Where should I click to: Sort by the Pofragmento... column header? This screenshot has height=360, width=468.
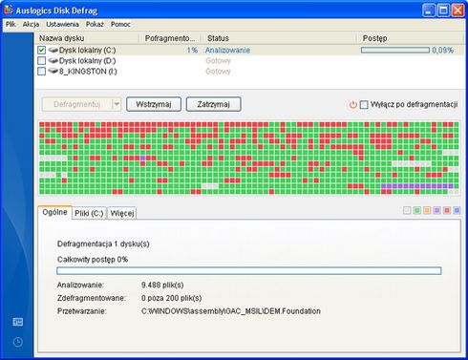point(170,38)
